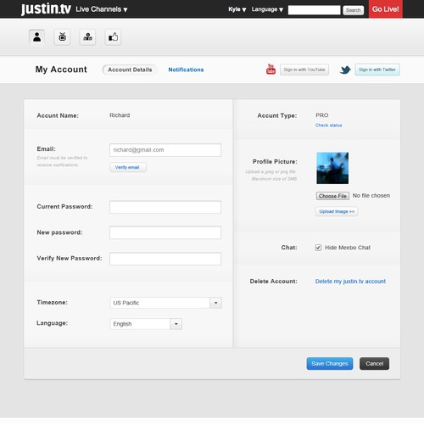The image size is (424, 424).
Task: Click the Verify New Password field
Action: (165, 259)
